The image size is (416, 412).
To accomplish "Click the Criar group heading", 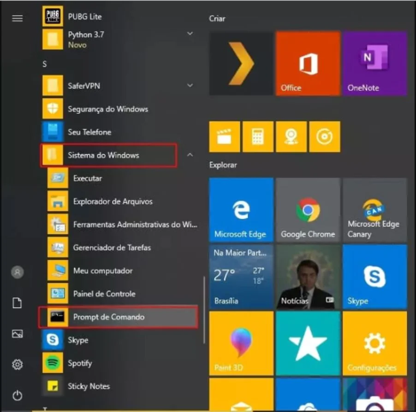I will tap(217, 18).
